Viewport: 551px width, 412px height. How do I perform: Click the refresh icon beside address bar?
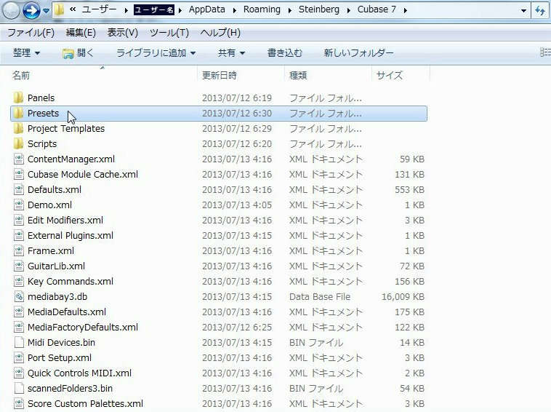(540, 10)
